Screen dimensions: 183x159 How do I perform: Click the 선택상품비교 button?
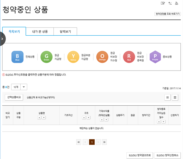click(14, 97)
